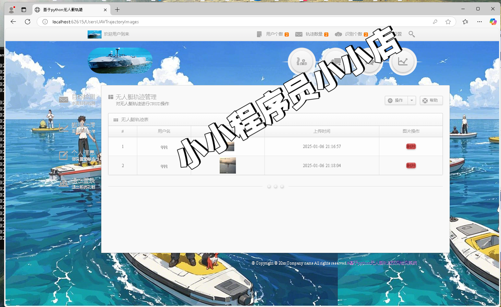501x307 pixels.
Task: Open 个人信息 in the sidebar menu
Action: [x=83, y=153]
